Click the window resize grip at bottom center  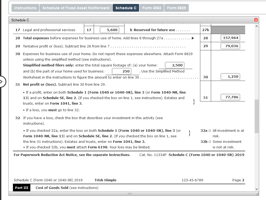tap(130, 193)
